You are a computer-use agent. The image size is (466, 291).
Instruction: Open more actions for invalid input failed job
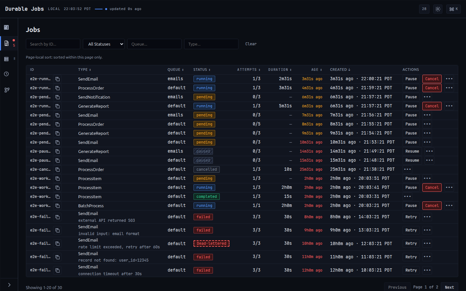coord(427,230)
